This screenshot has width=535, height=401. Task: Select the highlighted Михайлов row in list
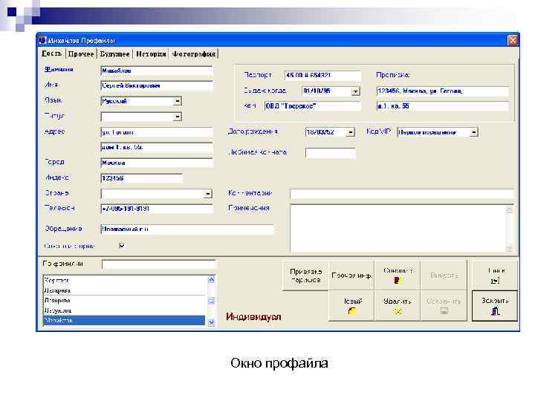click(125, 320)
